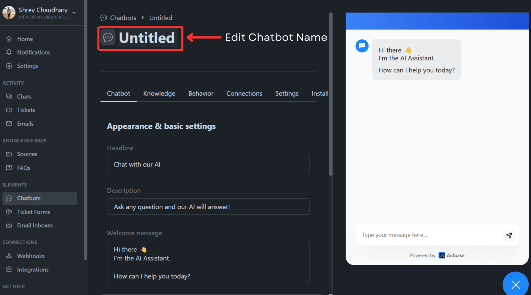531x295 pixels.
Task: Expand the FAQs section in sidebar
Action: pos(23,167)
